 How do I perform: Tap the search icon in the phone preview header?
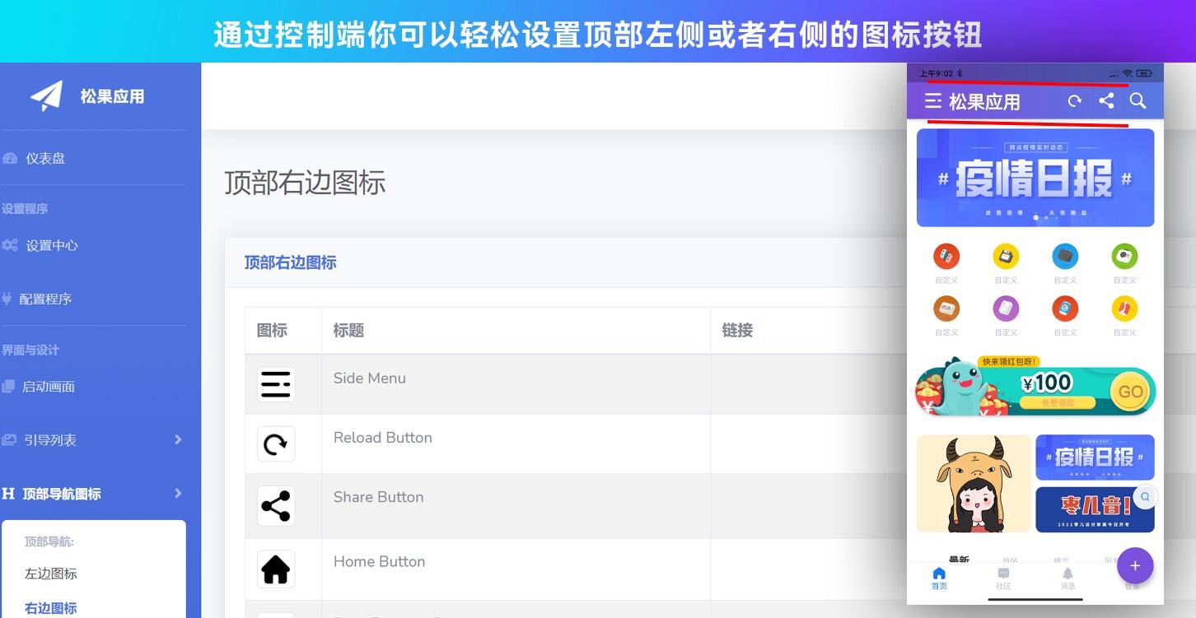click(1138, 100)
